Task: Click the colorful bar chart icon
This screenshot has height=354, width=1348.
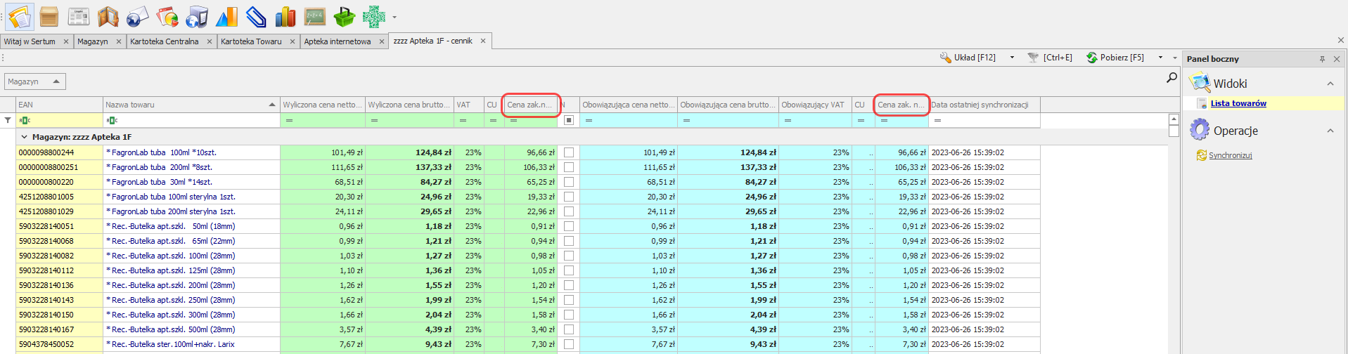Action: pos(285,17)
